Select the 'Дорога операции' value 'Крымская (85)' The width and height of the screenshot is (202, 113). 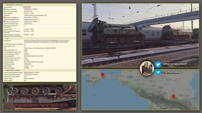pyautogui.click(x=28, y=11)
